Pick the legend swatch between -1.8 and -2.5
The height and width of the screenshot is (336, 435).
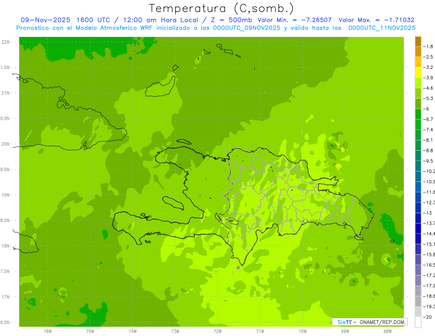coord(418,51)
